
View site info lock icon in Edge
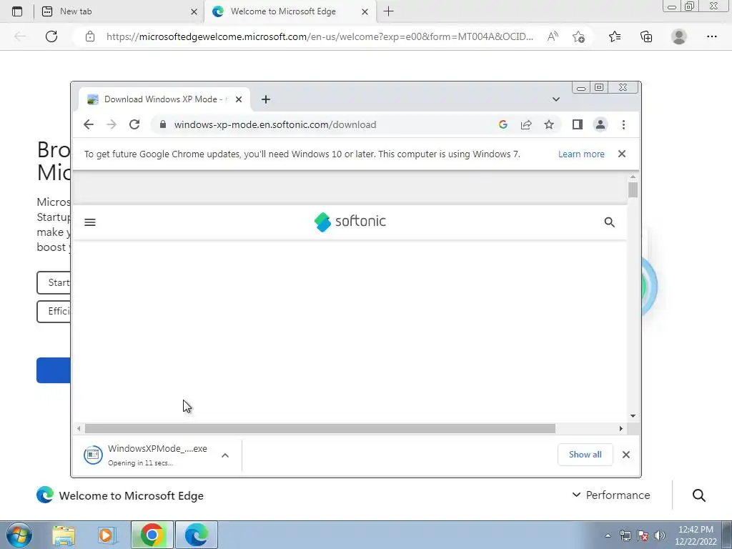(90, 36)
